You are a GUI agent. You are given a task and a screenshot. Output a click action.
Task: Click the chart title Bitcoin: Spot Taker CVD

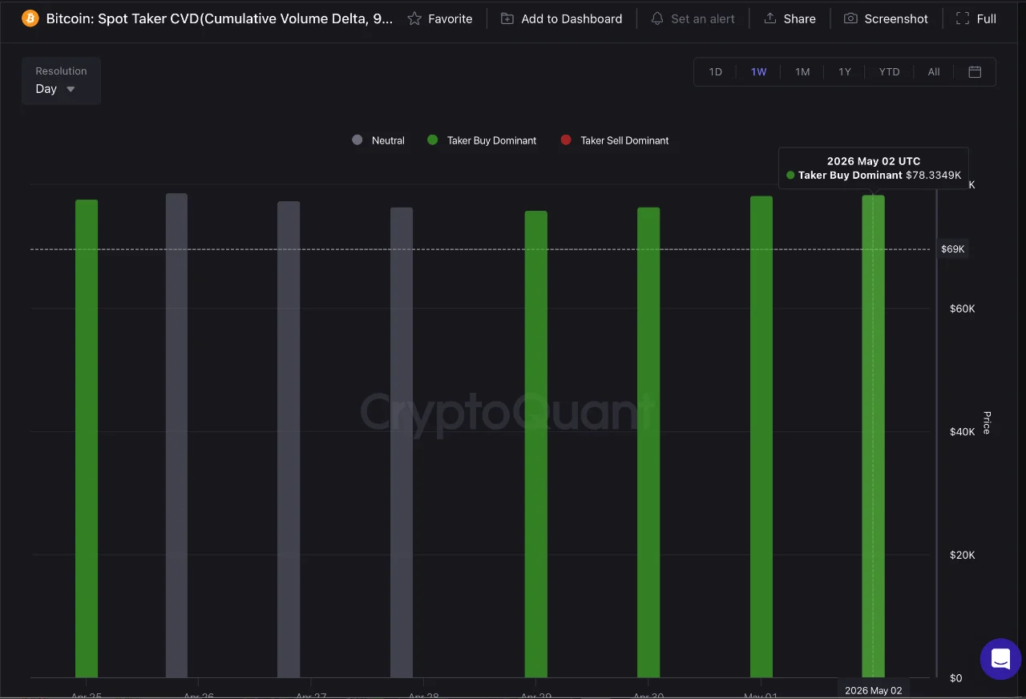[220, 18]
